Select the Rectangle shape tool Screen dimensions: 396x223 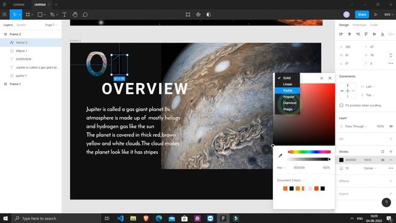coord(40,15)
